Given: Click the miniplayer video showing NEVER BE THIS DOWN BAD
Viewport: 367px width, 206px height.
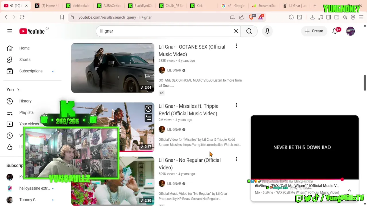Looking at the screenshot, I should coord(304,147).
